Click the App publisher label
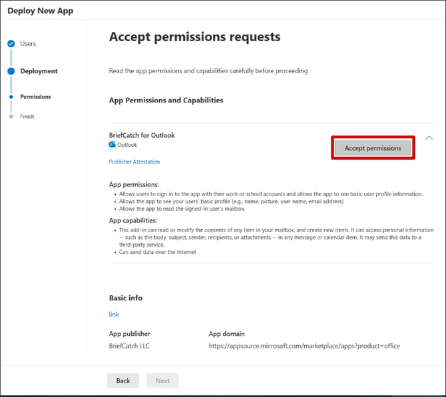The width and height of the screenshot is (446, 397). pos(129,334)
